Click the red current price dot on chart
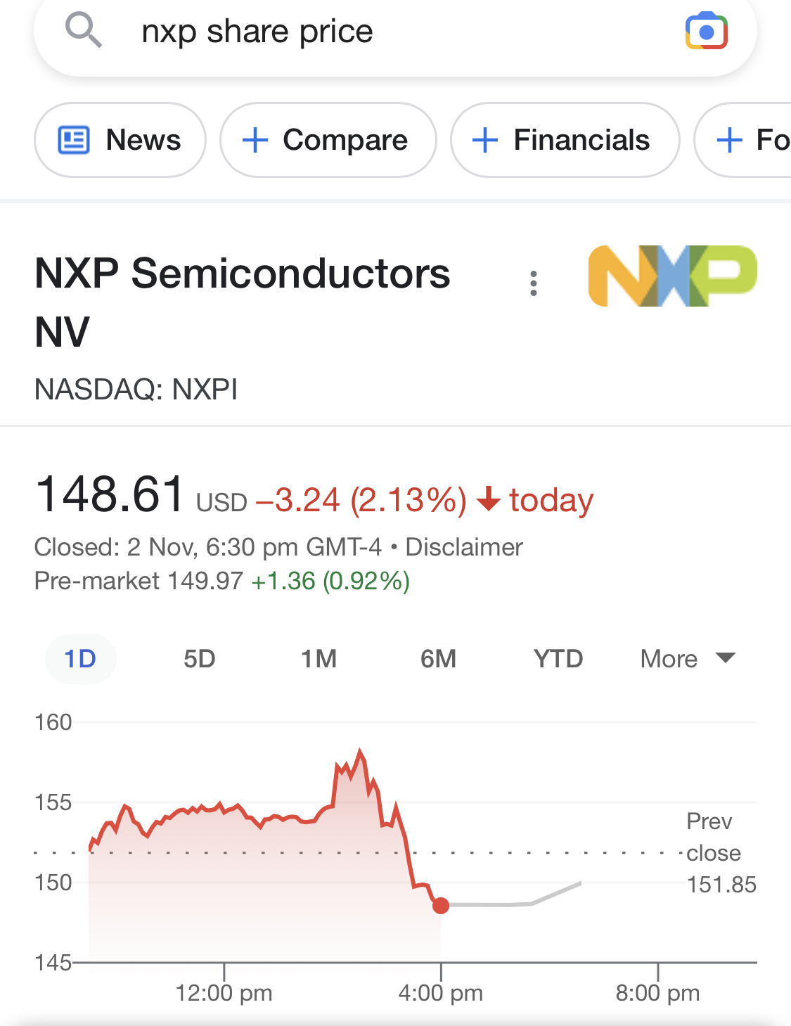This screenshot has width=791, height=1026. coord(441,906)
